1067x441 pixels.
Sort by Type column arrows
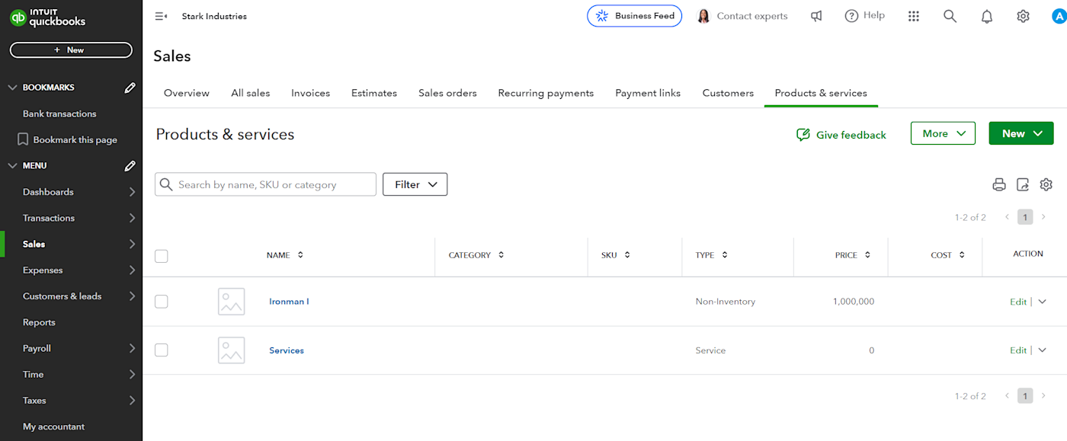(725, 255)
